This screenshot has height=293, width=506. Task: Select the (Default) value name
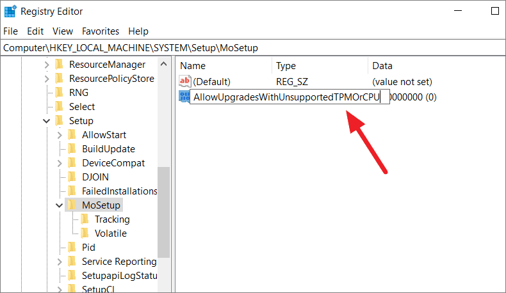tap(212, 82)
